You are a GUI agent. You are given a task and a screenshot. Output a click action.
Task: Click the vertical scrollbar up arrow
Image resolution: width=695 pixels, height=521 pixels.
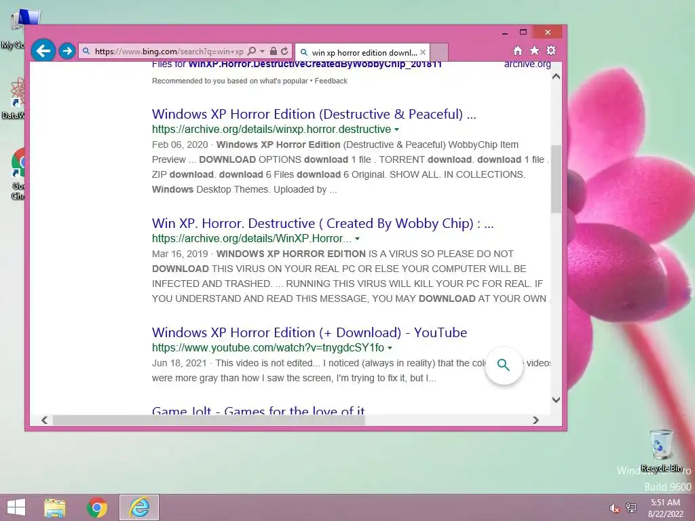[557, 76]
